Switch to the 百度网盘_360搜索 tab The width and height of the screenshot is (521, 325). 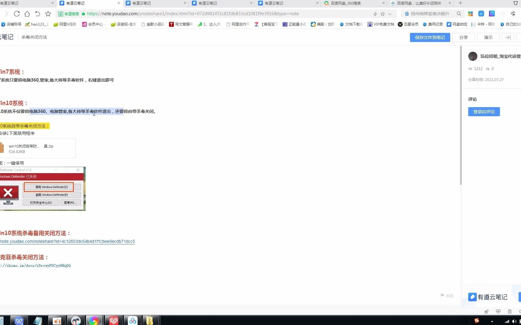pyautogui.click(x=354, y=3)
